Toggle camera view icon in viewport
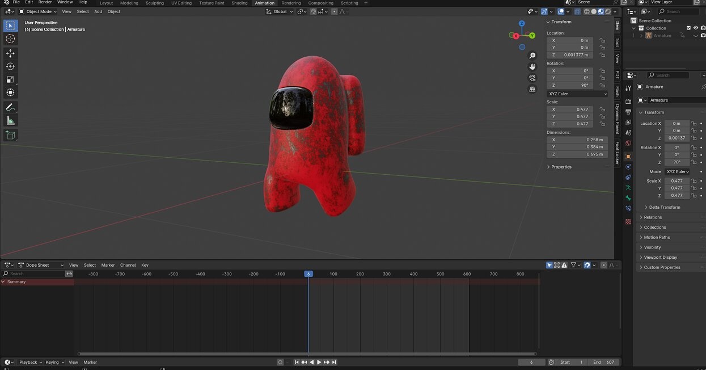This screenshot has height=370, width=706. [532, 78]
